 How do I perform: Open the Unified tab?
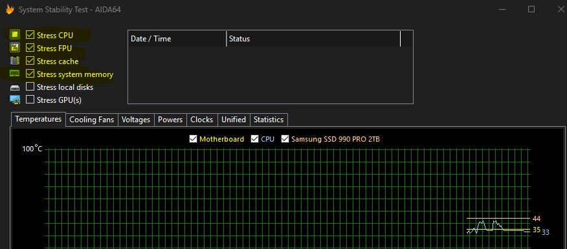234,120
